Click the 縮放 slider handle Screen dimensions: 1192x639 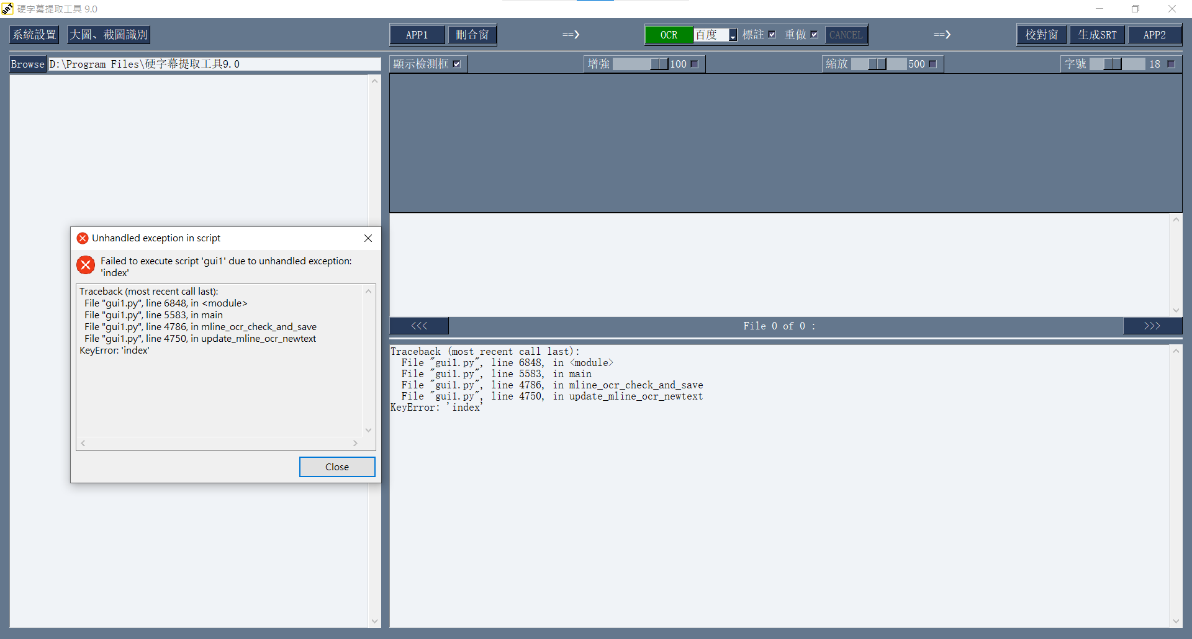tap(877, 64)
